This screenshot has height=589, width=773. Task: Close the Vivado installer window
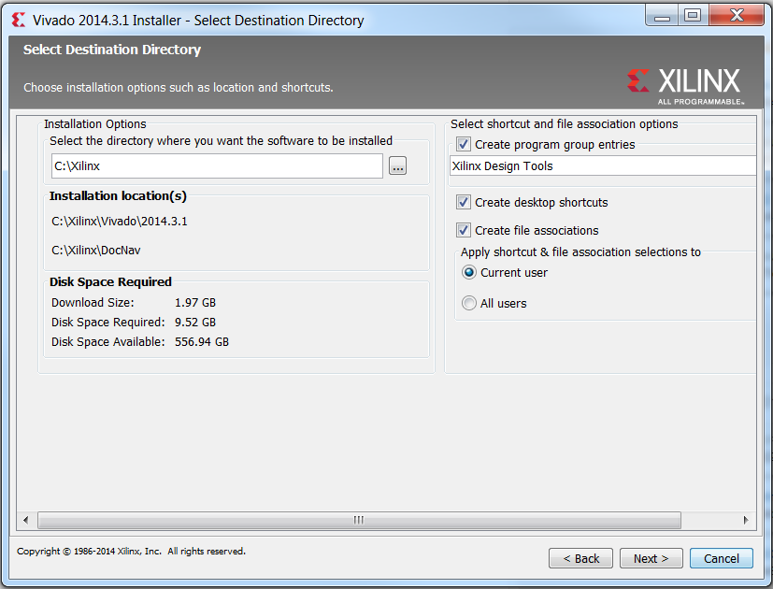point(737,16)
